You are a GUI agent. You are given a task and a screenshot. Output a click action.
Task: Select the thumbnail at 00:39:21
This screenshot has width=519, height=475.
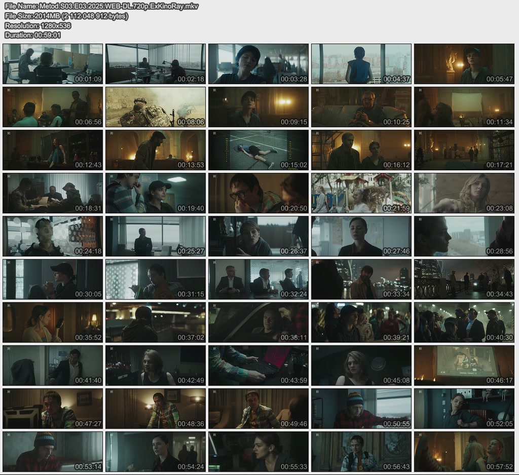click(x=361, y=322)
